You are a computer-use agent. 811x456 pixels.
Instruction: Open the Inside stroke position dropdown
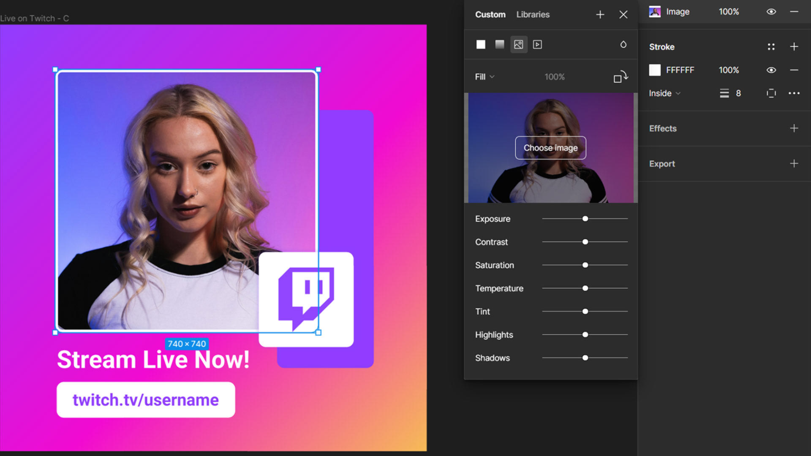[x=665, y=93]
